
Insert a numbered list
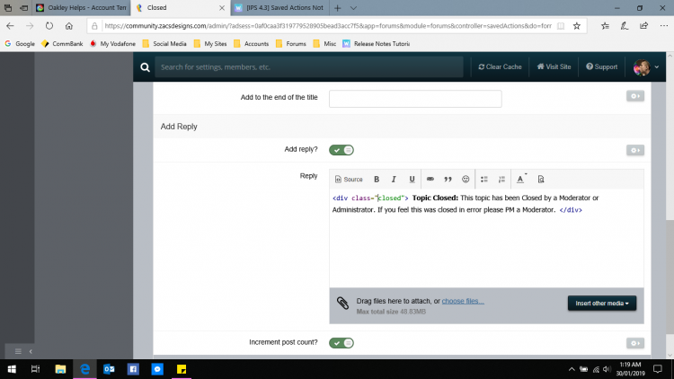pos(502,180)
